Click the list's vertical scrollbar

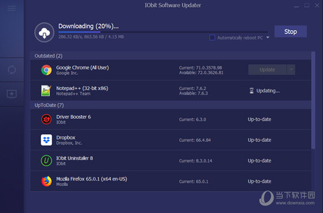click(313, 100)
